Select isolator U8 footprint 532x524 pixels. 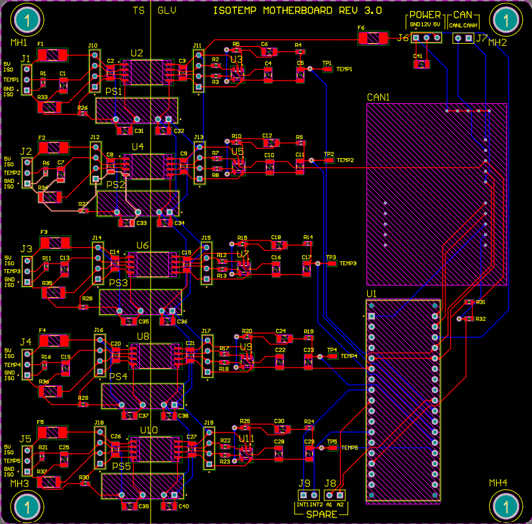(x=155, y=356)
